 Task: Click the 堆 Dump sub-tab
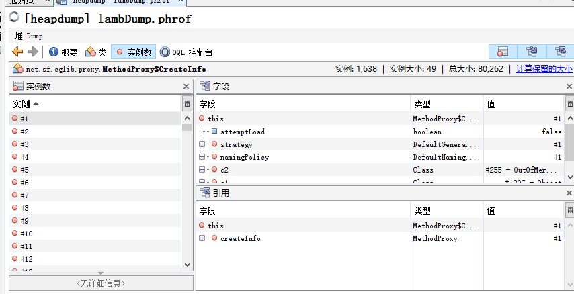click(28, 36)
